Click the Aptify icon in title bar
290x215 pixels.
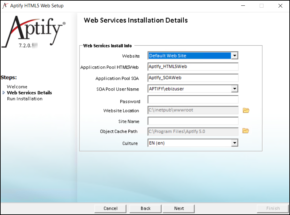pos(5,5)
